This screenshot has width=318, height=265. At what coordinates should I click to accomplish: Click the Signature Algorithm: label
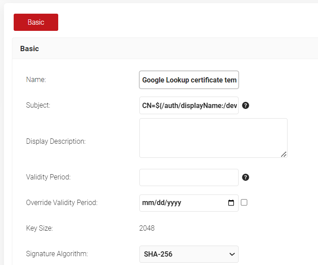(57, 254)
